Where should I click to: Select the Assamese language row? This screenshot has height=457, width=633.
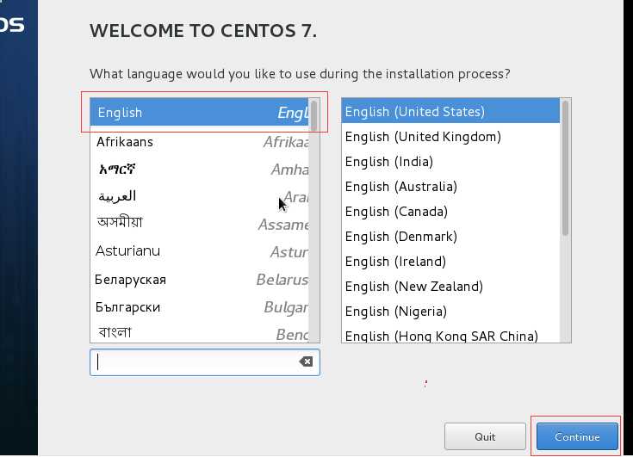200,224
